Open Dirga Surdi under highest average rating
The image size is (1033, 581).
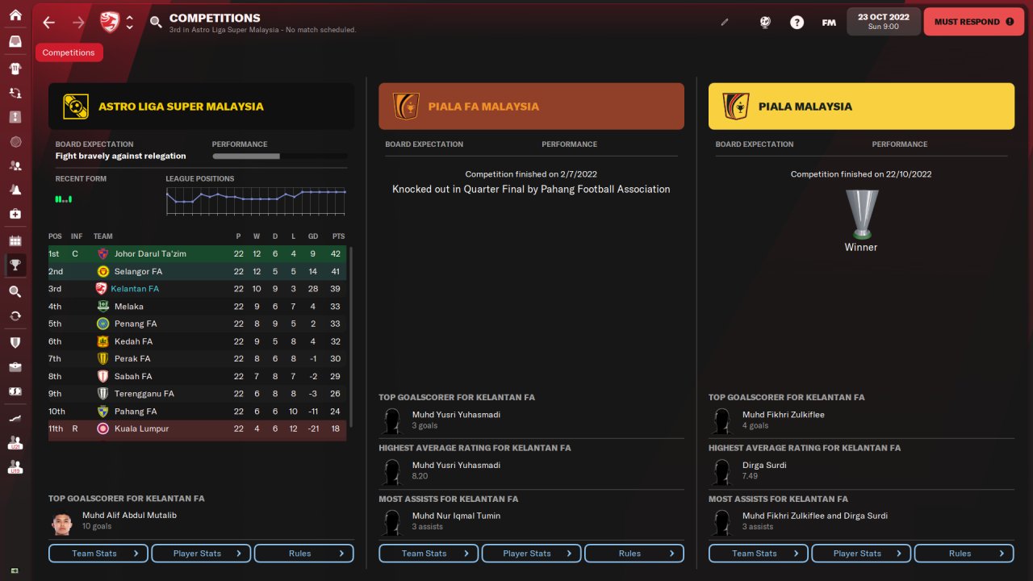[x=764, y=465]
